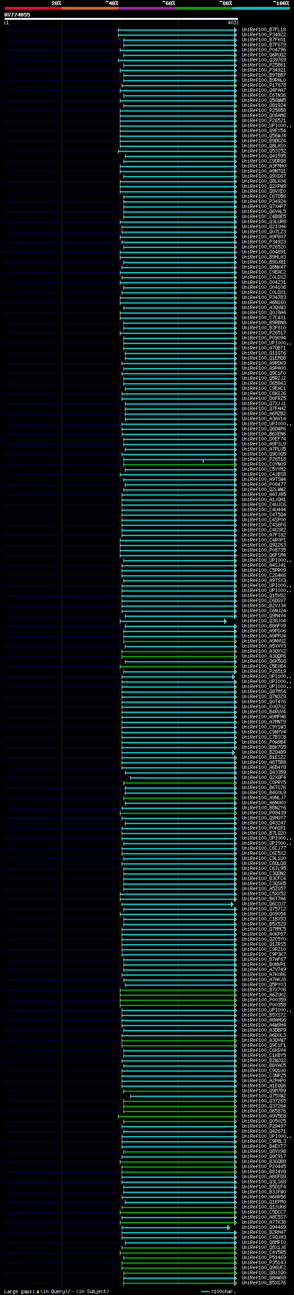This screenshot has height=1295, width=294.
Task: Select label UniRef100_P26521
Action: (263, 121)
